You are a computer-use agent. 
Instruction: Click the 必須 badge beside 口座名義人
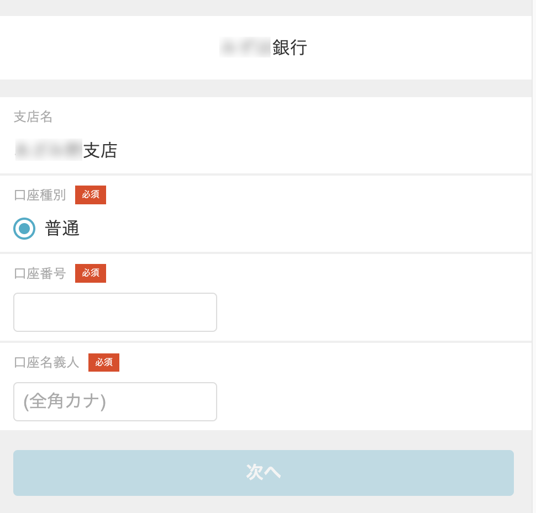104,363
